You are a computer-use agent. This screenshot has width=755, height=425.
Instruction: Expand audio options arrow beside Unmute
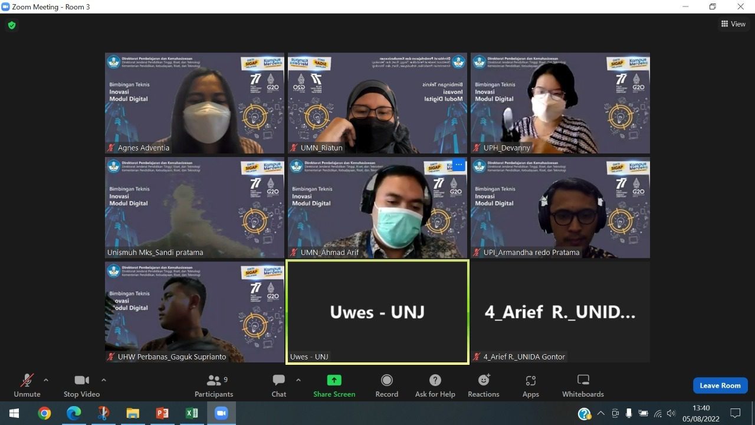pos(46,380)
